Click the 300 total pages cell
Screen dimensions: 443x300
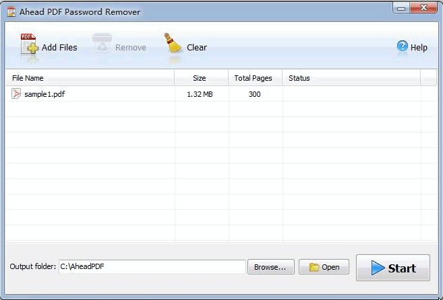coord(255,94)
